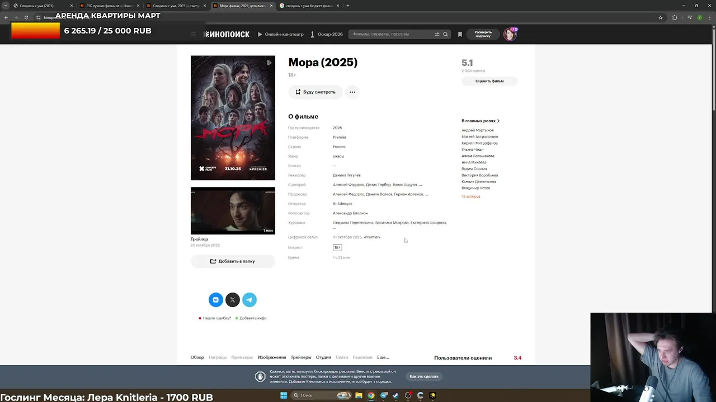Play the Трейлер video thumbnail

233,211
